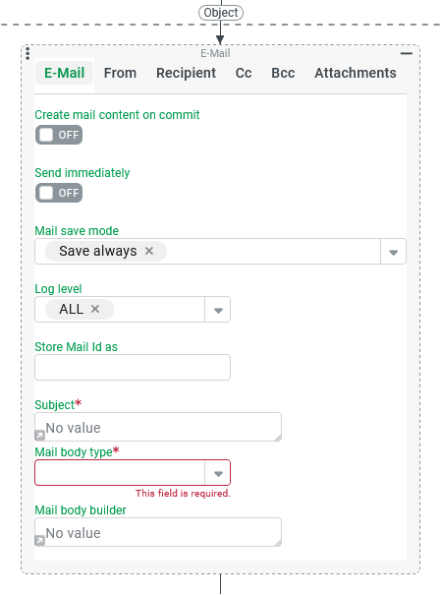Screen dimensions: 441x595
Task: Go to the Attachments tab
Action: pyautogui.click(x=356, y=73)
